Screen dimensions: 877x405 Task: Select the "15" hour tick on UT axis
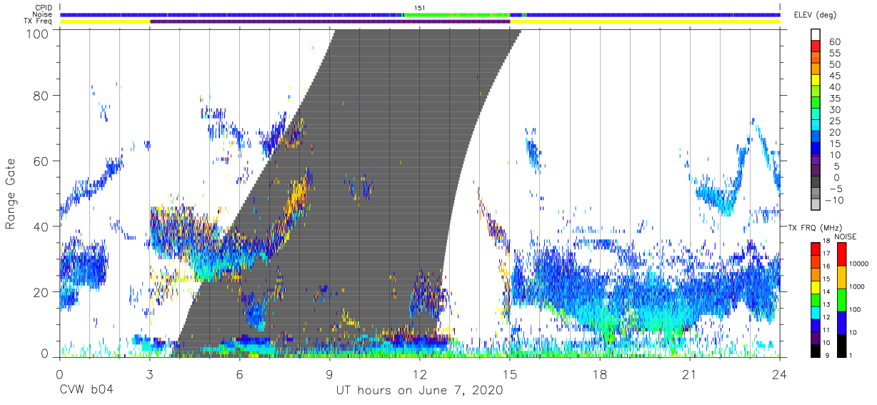coord(510,374)
